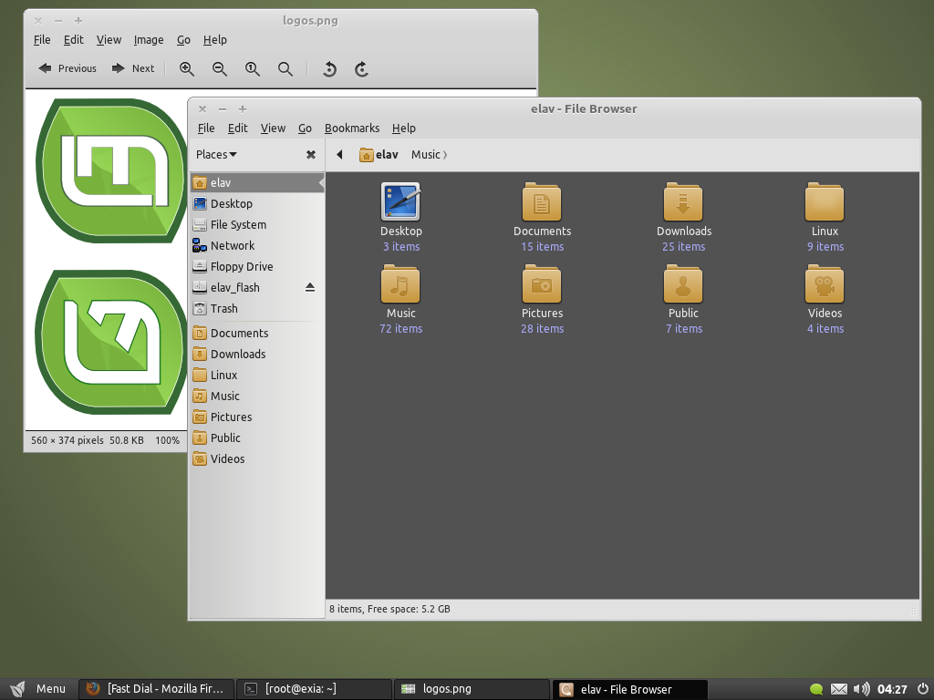Screen dimensions: 934x700
Task: Rotate image counterclockwise in logos.png viewer
Action: 329,69
